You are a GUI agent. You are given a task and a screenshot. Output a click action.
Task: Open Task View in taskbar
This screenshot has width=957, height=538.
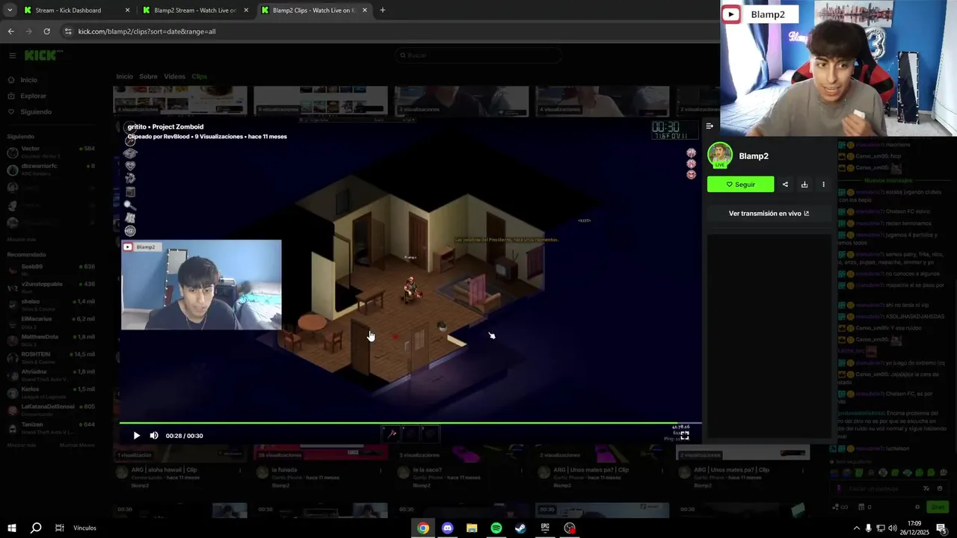pyautogui.click(x=60, y=528)
